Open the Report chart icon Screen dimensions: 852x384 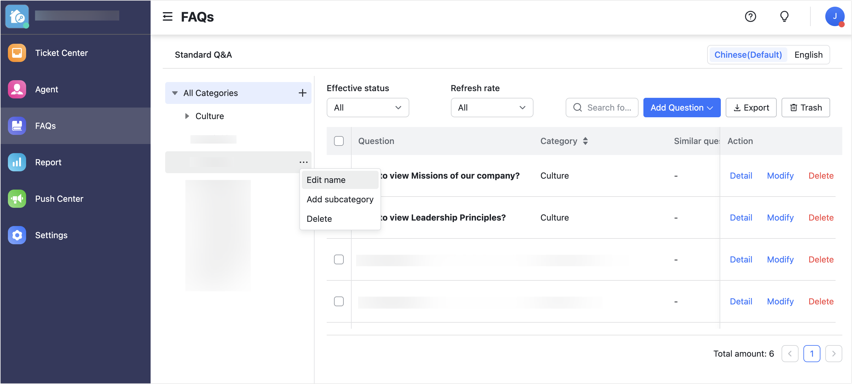17,162
